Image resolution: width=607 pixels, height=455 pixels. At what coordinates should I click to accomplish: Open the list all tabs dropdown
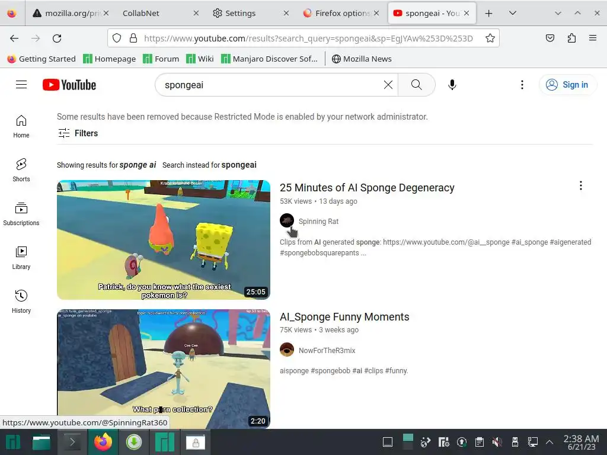tap(513, 13)
